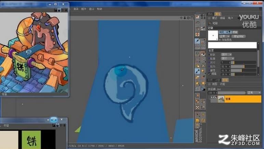Click the circular arrows icon beside yellow cube
Image resolution: width=264 pixels, height=149 pixels.
[203, 120]
